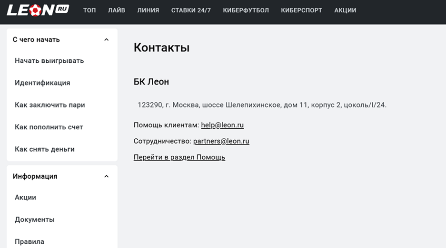Choose 'Как пополнить счет' in the sidebar

(x=49, y=127)
